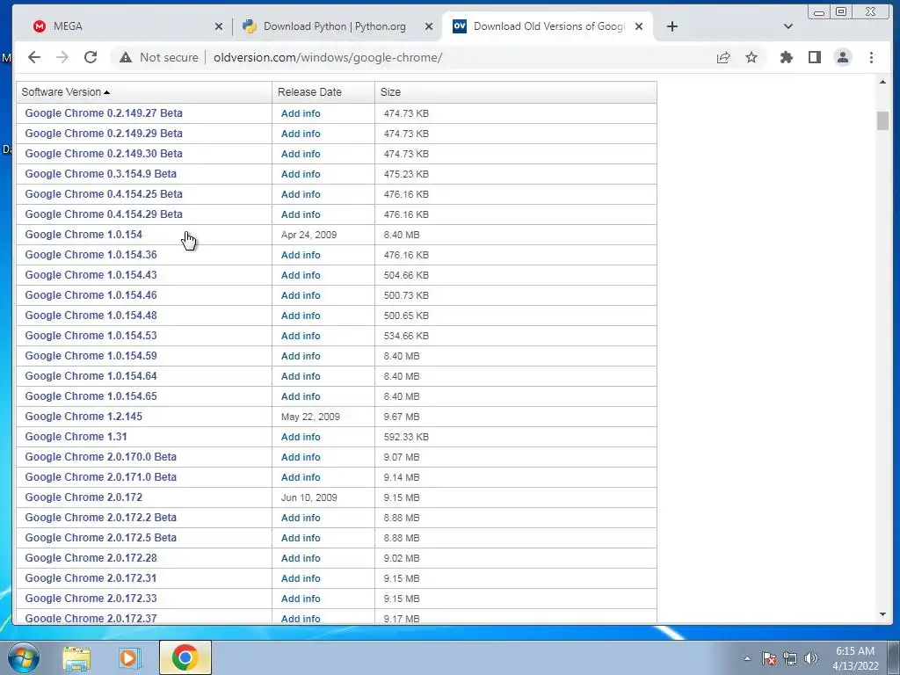
Task: Expand the tab search chevron
Action: [788, 26]
